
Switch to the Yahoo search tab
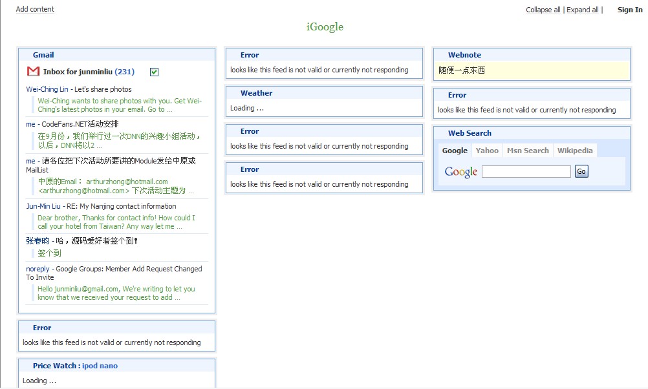pos(487,151)
